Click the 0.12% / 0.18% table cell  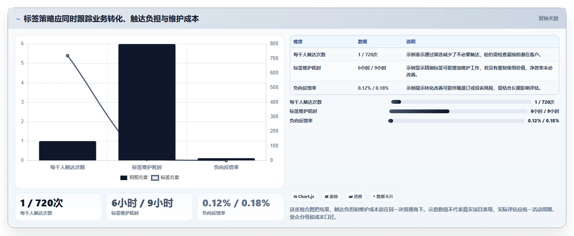[373, 88]
